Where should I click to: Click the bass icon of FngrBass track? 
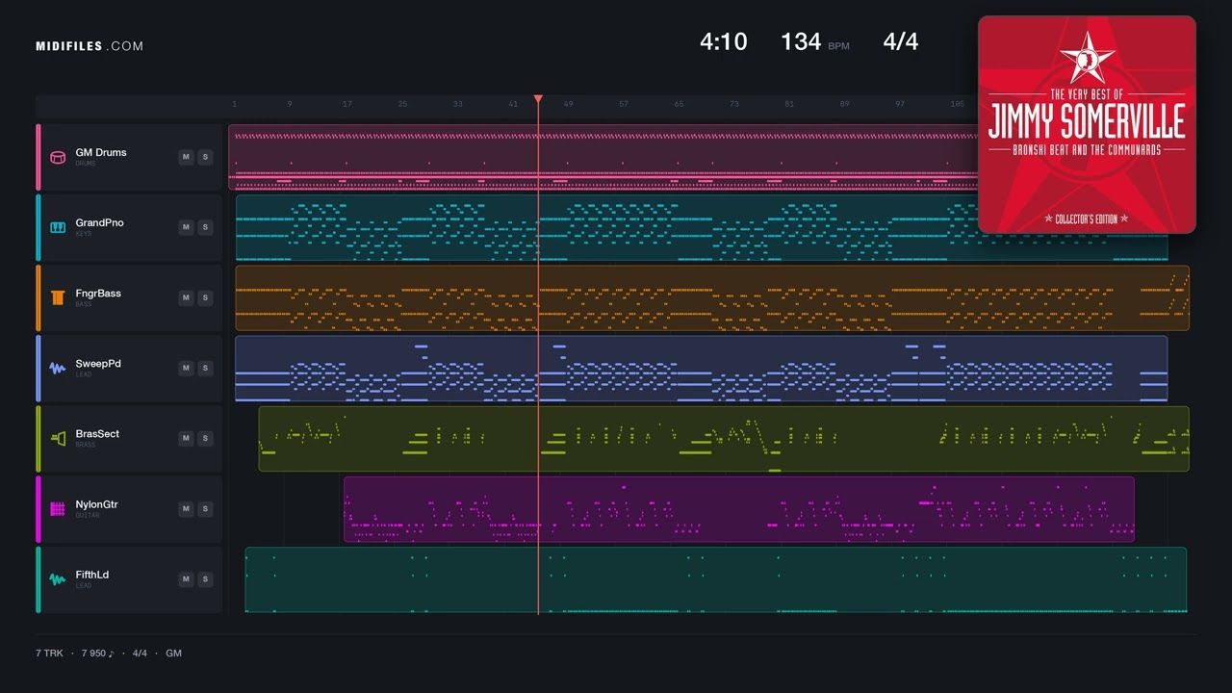(58, 297)
